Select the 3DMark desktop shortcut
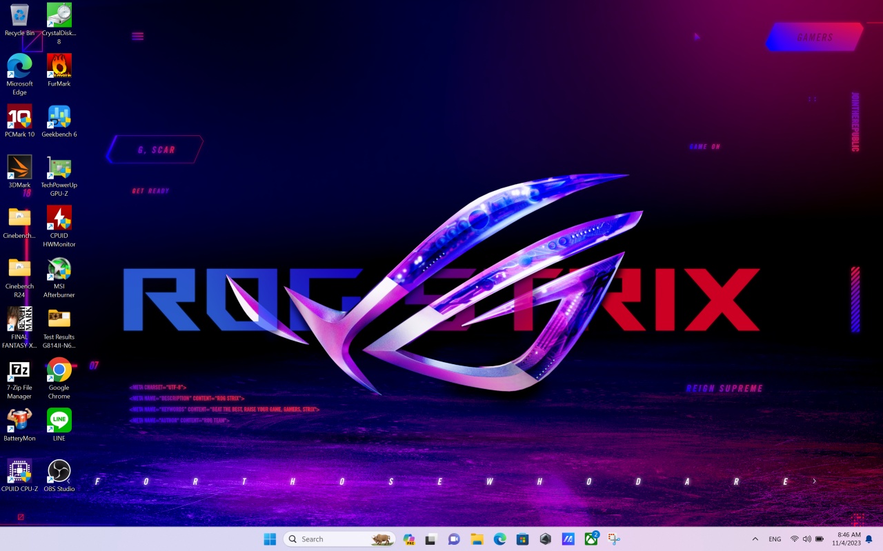This screenshot has width=883, height=551. (19, 172)
